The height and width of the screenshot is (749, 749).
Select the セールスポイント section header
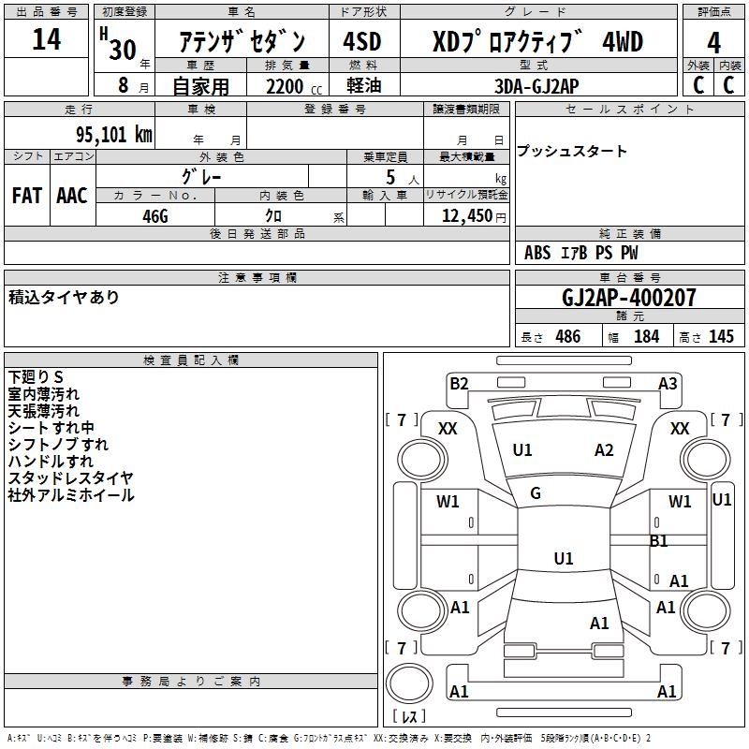pos(629,110)
